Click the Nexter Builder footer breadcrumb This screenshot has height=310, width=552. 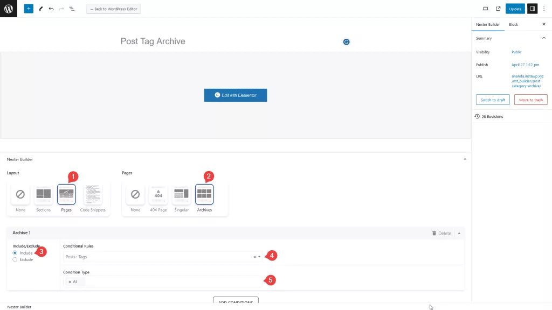[19, 307]
